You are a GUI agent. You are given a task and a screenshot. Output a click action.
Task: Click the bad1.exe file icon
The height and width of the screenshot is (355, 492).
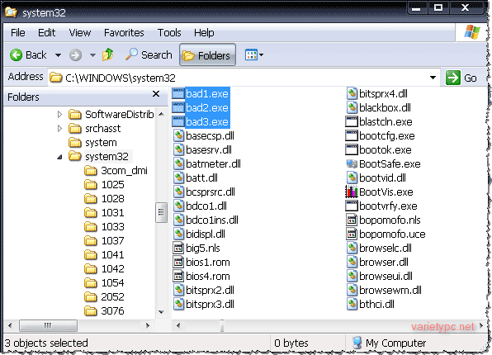coord(178,93)
